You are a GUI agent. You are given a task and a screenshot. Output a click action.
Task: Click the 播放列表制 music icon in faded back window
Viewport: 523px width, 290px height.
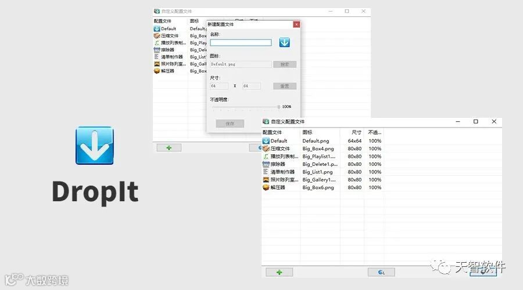coord(157,42)
